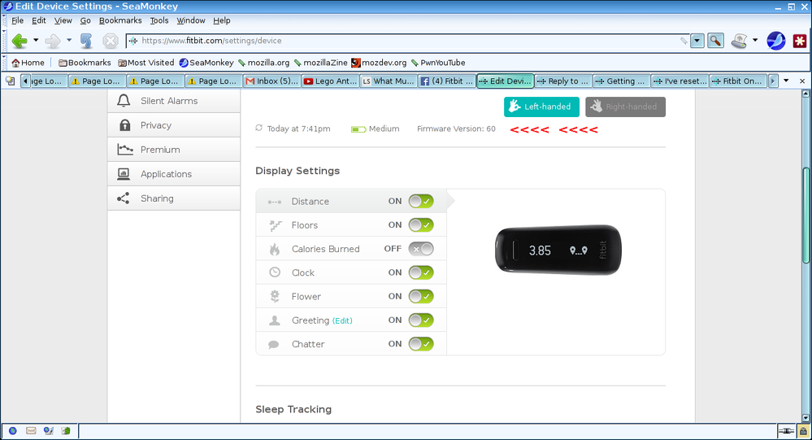Disable the Flower display
Viewport: 812px width, 440px height.
[420, 296]
